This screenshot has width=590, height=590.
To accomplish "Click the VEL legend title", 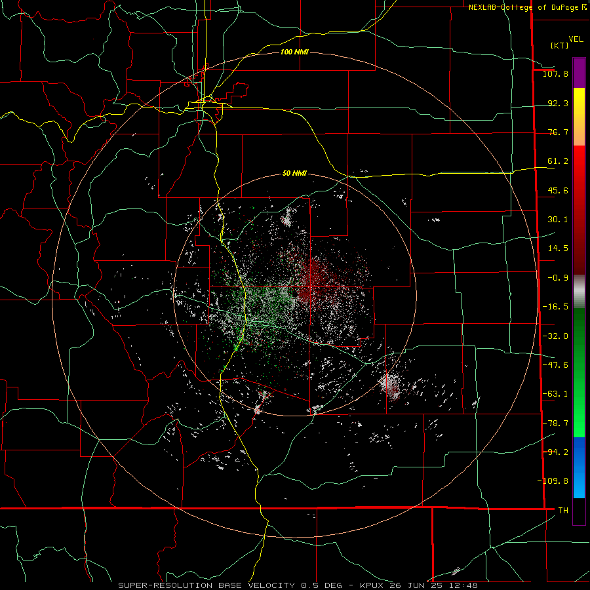I will pos(576,39).
